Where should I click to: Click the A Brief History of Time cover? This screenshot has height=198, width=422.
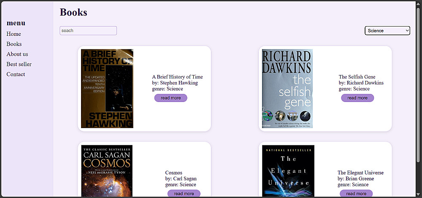[x=107, y=88]
